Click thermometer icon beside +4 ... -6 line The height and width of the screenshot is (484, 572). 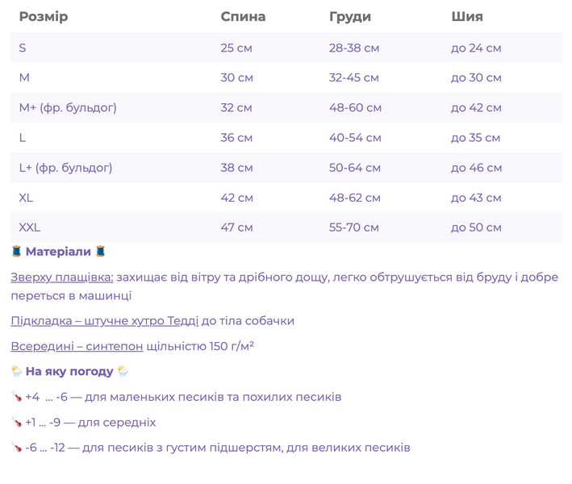16,396
